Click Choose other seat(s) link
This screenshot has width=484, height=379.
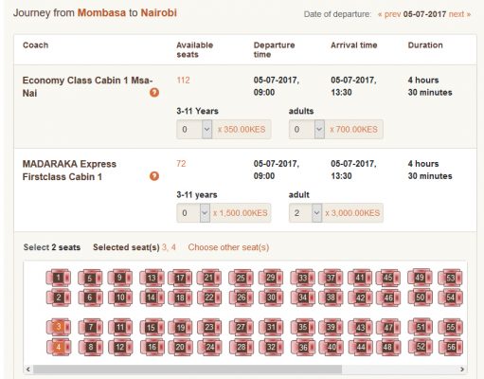pos(228,247)
